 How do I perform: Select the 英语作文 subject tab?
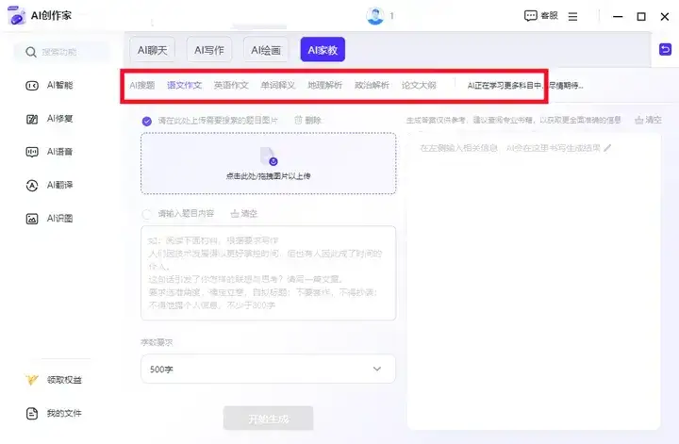coord(231,85)
